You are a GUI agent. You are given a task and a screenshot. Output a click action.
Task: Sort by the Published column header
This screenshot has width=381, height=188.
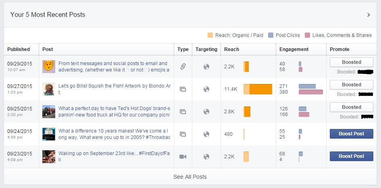click(19, 49)
